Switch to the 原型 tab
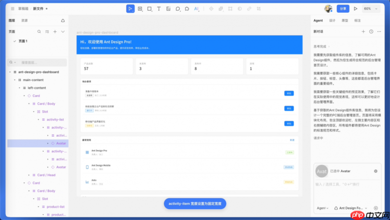The height and width of the screenshot is (220, 390). 345,20
